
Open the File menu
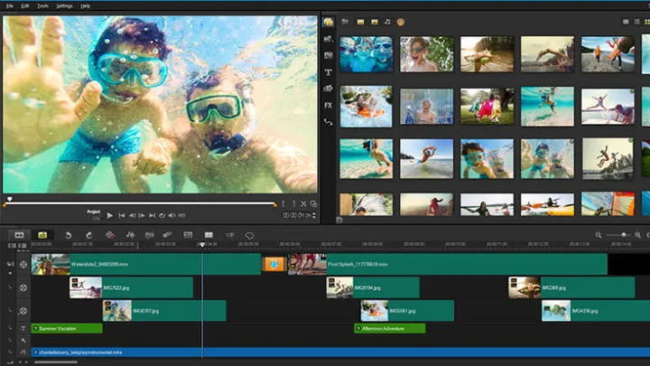[8, 5]
